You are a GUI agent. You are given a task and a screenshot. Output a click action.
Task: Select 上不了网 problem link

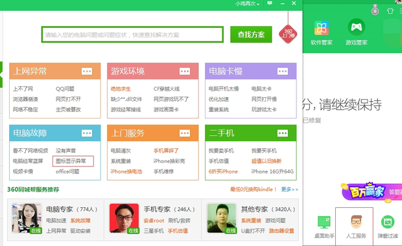pyautogui.click(x=23, y=89)
